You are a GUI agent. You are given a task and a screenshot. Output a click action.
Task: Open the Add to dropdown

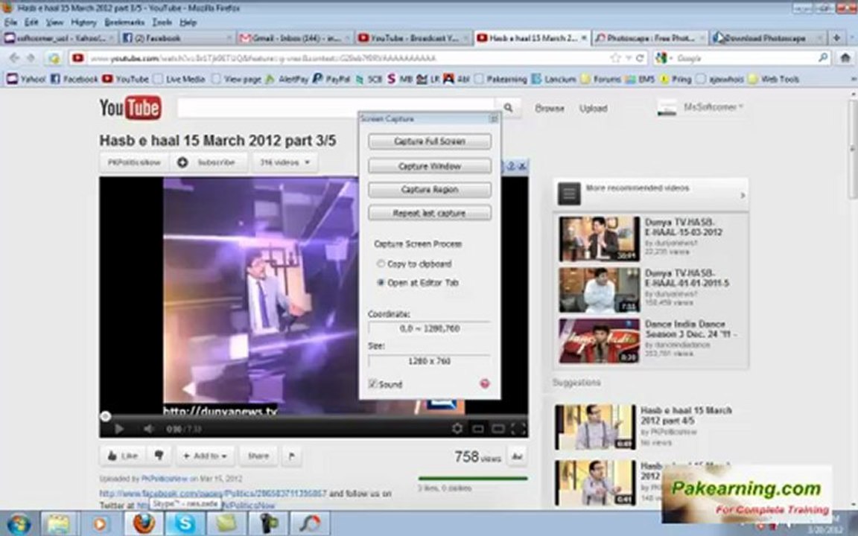[205, 456]
